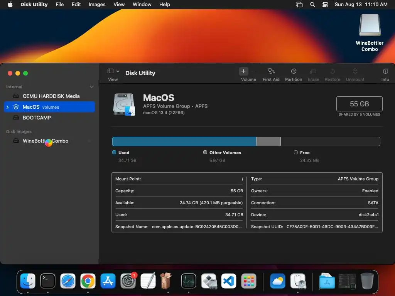Click the Erase toolbar icon

point(313,71)
